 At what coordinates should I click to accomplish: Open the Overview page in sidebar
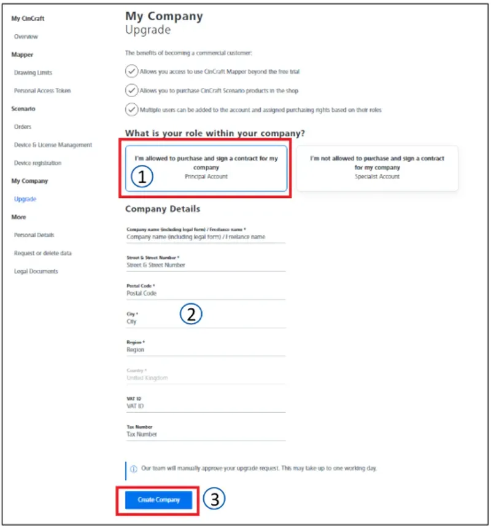[x=26, y=36]
